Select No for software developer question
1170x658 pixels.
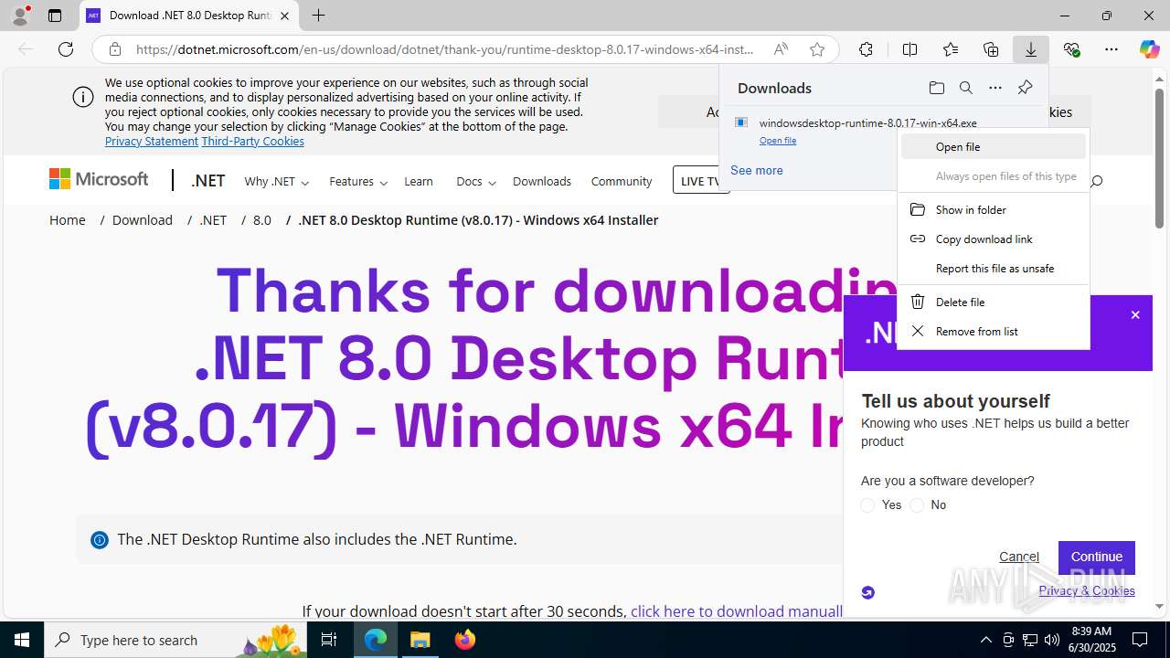click(917, 505)
